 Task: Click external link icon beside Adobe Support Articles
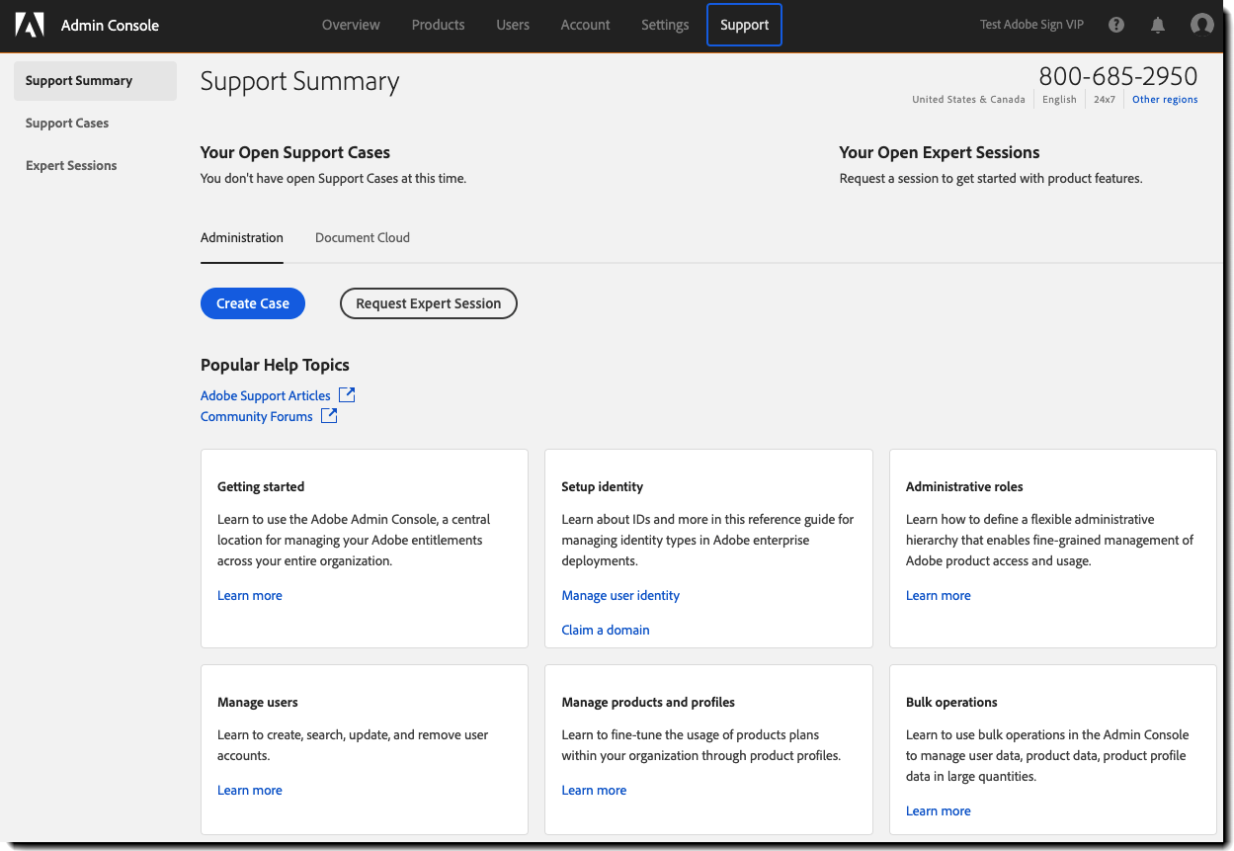click(x=347, y=395)
